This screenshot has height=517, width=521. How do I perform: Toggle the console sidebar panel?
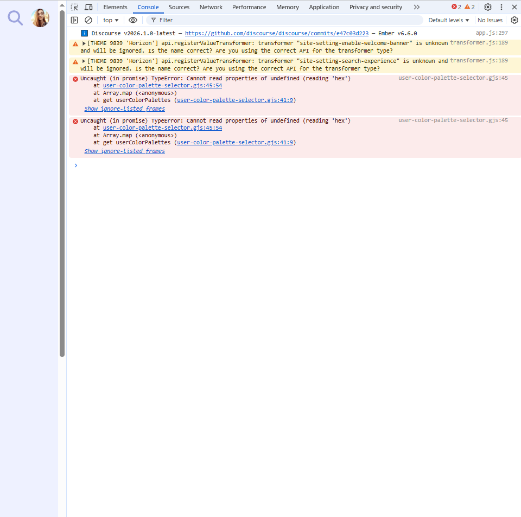pos(74,20)
